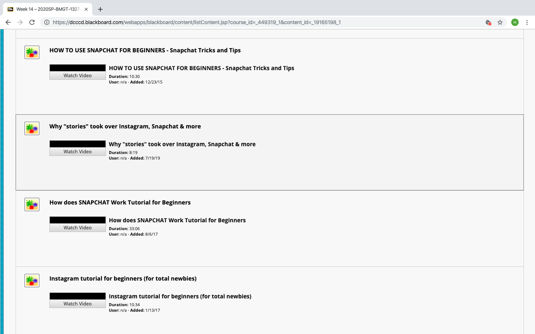Click Added 8/6/17 line
Viewport: 535px width, 334px height.
[x=133, y=234]
